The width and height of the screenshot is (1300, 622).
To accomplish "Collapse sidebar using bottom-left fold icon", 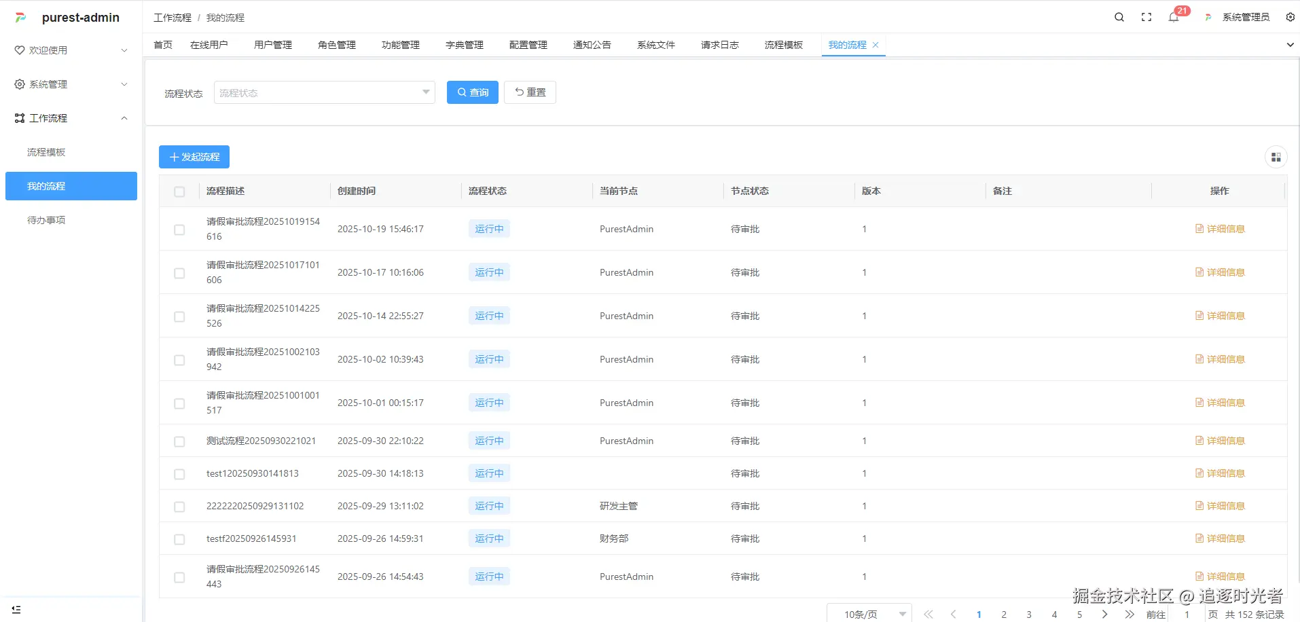I will [17, 610].
